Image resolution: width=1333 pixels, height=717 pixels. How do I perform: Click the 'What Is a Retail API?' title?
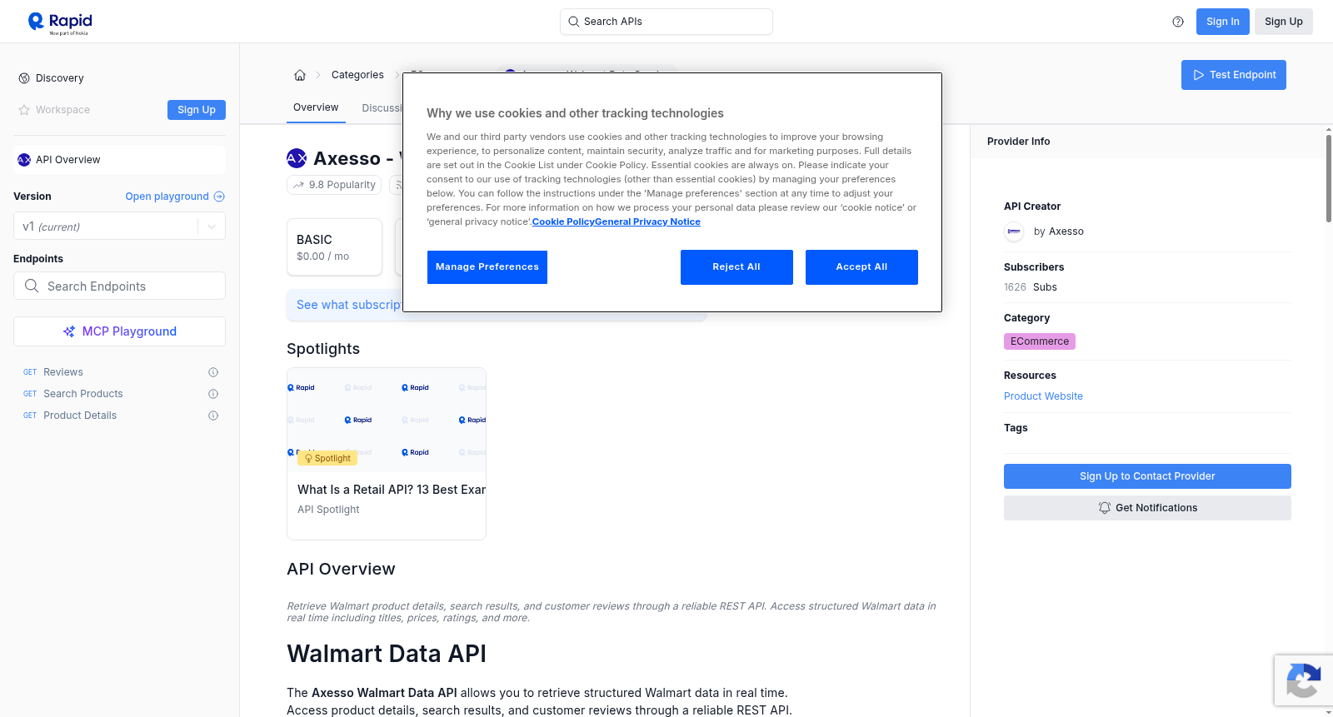[x=392, y=490]
